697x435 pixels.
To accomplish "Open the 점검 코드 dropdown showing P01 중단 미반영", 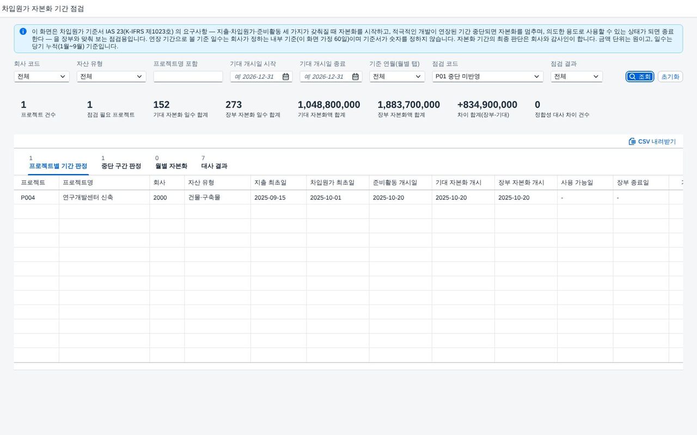I will pyautogui.click(x=487, y=77).
